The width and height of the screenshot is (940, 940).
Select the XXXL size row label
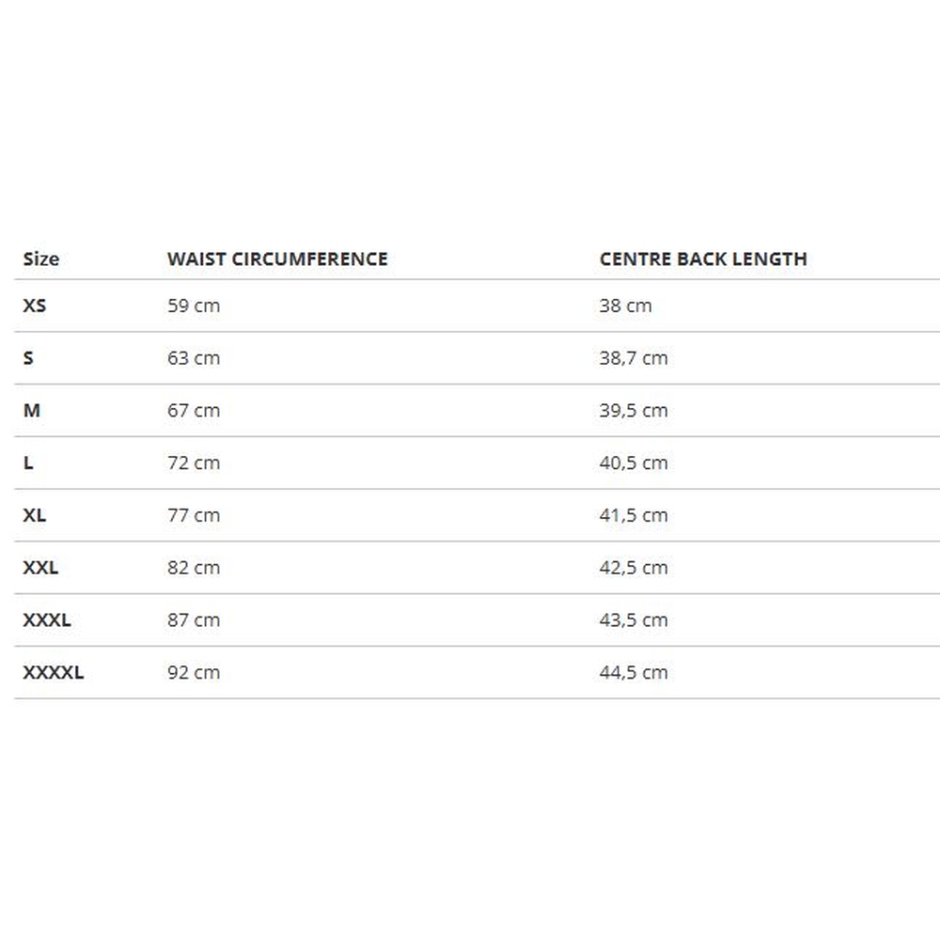click(47, 620)
